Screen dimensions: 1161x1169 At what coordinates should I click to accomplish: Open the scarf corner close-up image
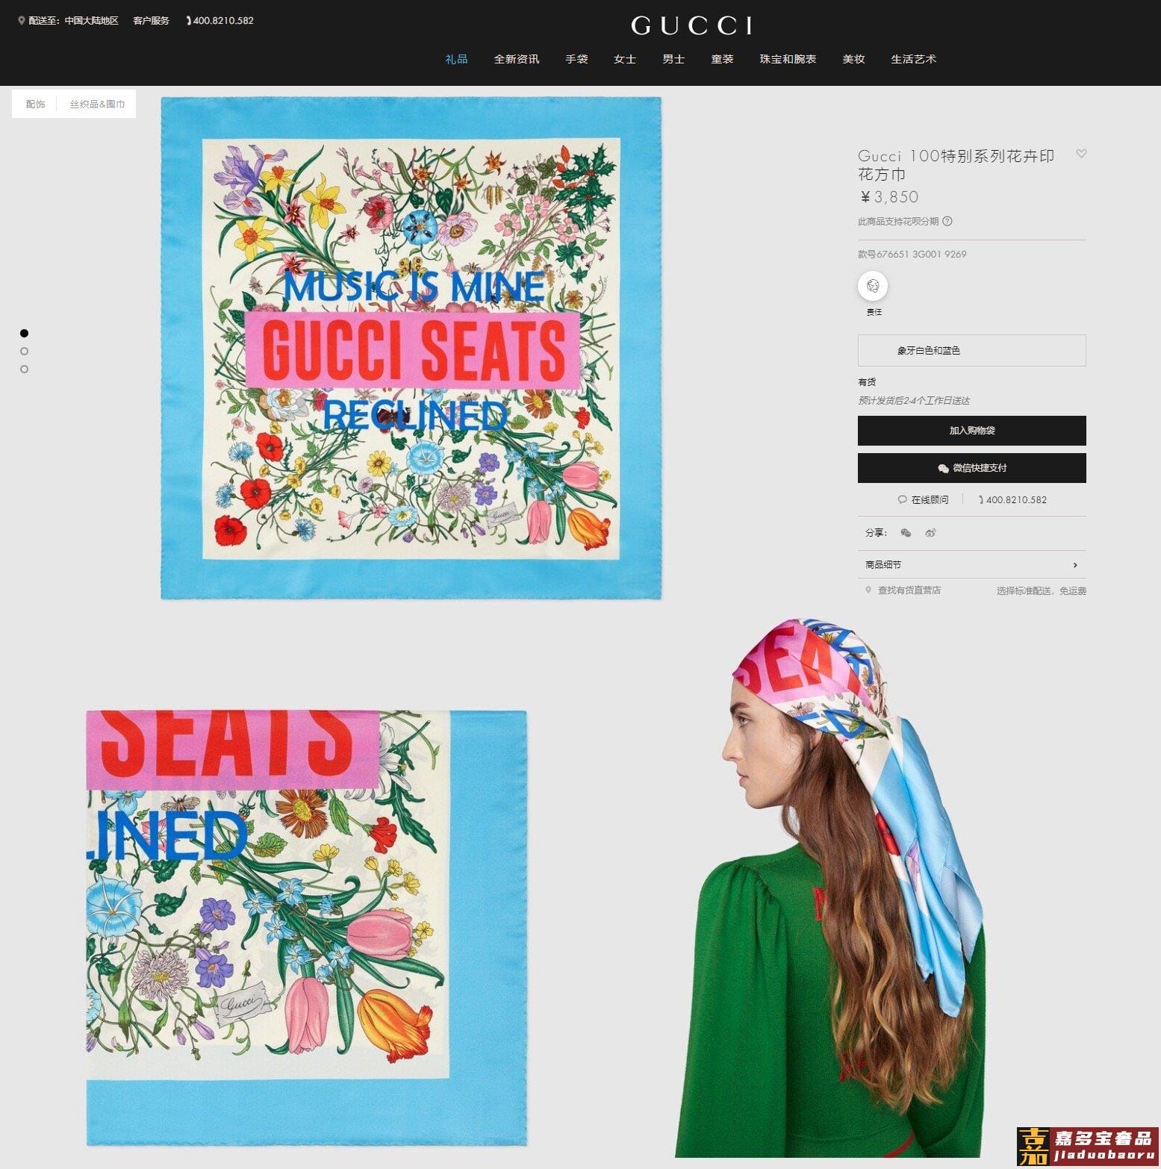[307, 928]
